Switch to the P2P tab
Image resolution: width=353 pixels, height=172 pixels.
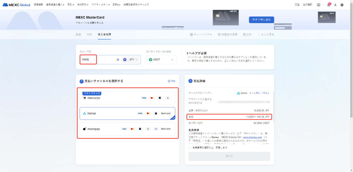89,34
